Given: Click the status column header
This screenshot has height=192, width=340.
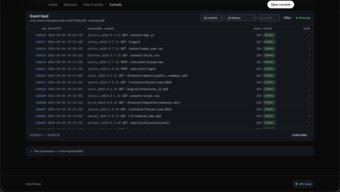Looking at the screenshot, I should point(258,28).
